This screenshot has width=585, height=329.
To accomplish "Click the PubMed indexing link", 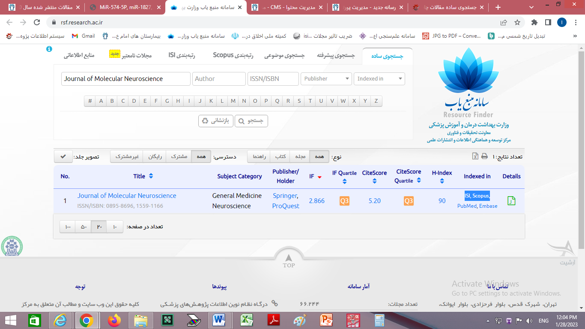I will click(x=467, y=206).
